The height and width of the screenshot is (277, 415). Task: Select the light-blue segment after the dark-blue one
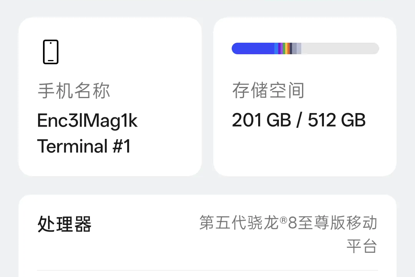point(276,48)
